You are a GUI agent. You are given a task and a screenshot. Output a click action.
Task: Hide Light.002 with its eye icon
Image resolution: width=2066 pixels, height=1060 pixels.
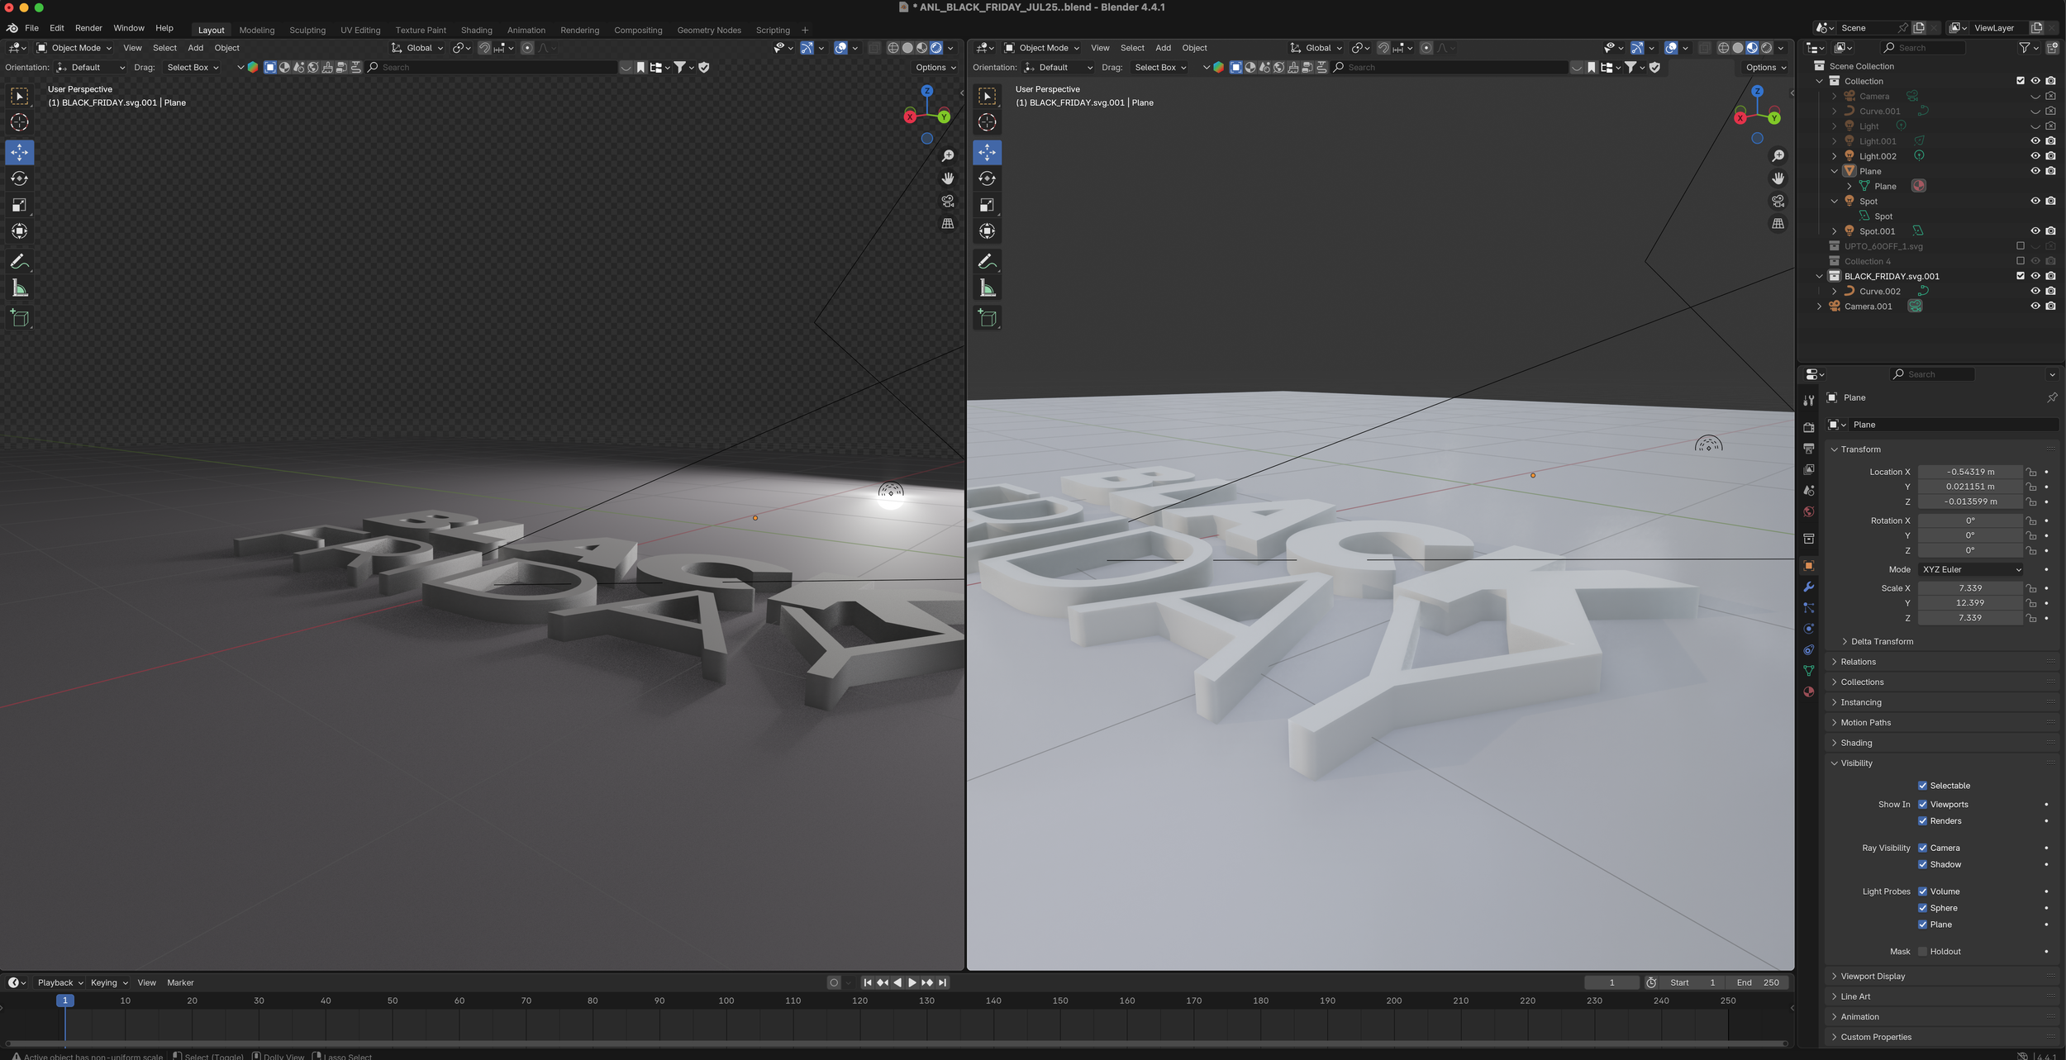click(2035, 156)
